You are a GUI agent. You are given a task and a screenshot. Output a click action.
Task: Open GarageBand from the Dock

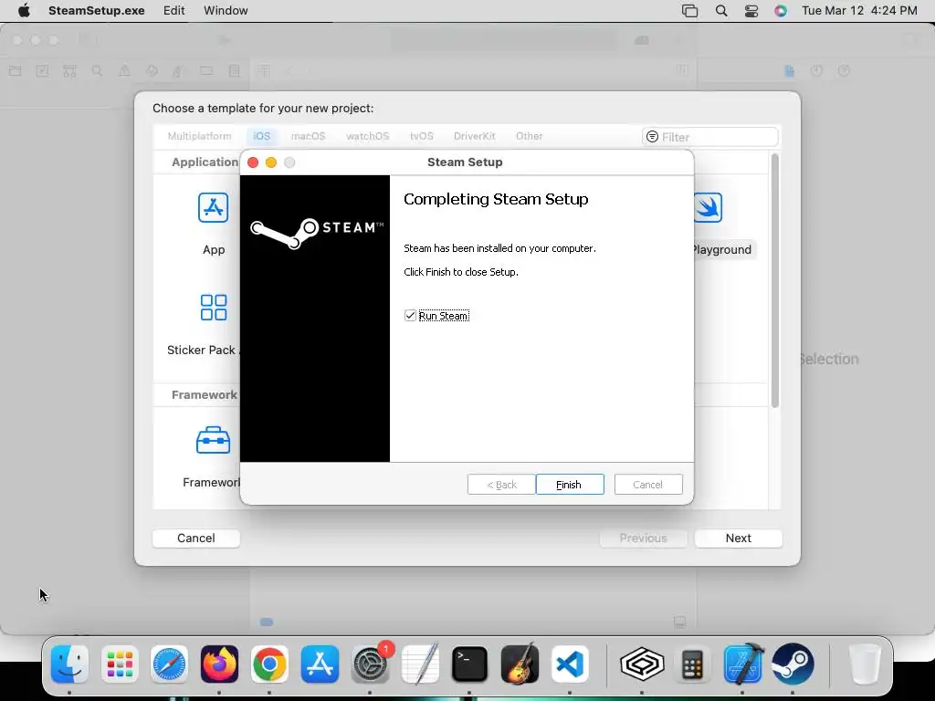pyautogui.click(x=520, y=664)
